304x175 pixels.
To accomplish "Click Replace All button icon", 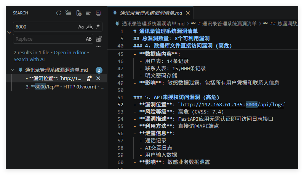I will click(99, 39).
